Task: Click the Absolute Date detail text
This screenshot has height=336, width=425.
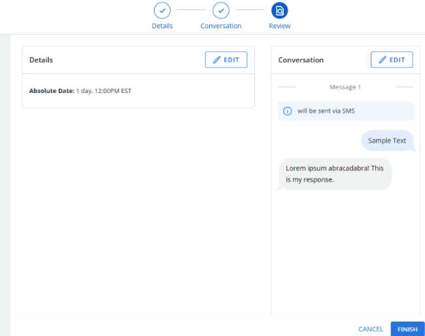Action: (80, 91)
